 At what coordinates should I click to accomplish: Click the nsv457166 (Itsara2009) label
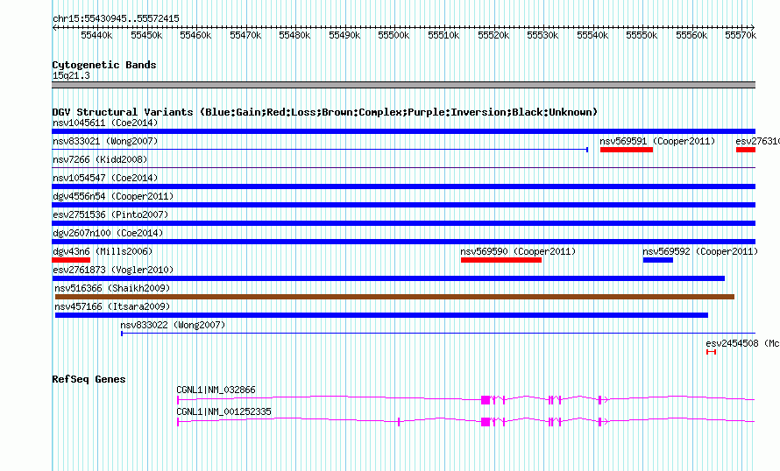(112, 306)
